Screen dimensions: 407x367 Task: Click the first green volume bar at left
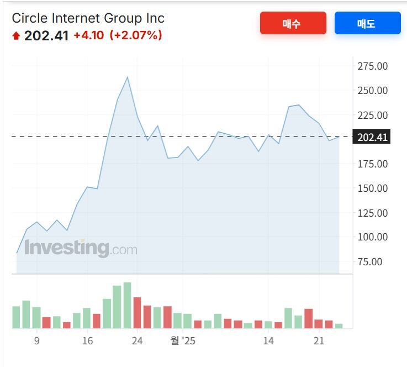(16, 317)
